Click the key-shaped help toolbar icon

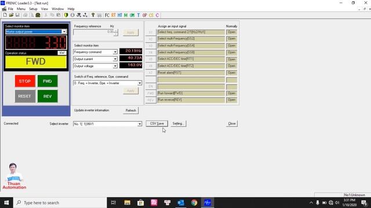point(93,15)
